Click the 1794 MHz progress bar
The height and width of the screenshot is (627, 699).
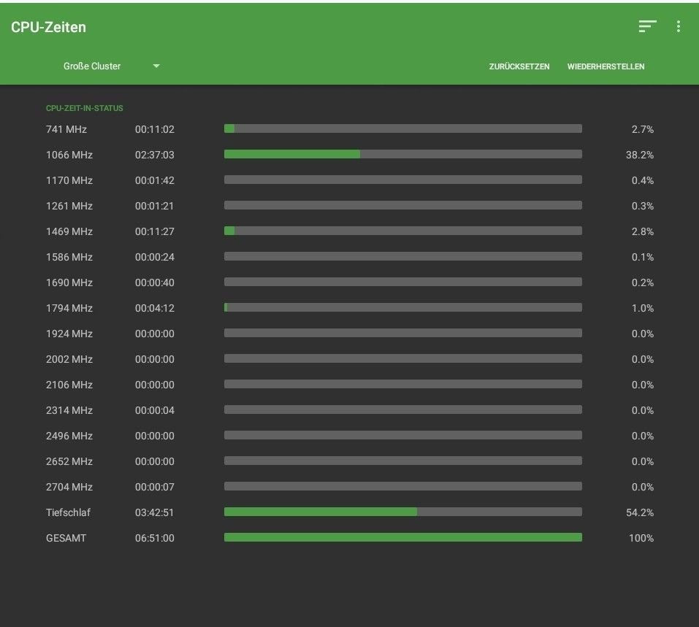coord(403,307)
